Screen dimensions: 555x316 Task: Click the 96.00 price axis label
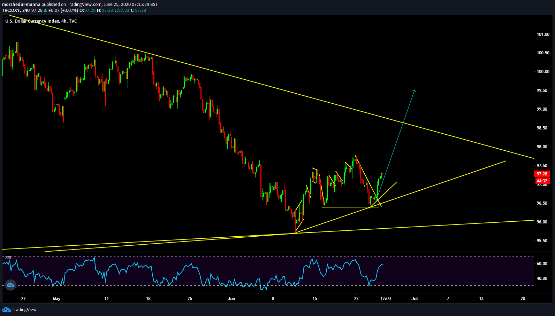(x=542, y=222)
